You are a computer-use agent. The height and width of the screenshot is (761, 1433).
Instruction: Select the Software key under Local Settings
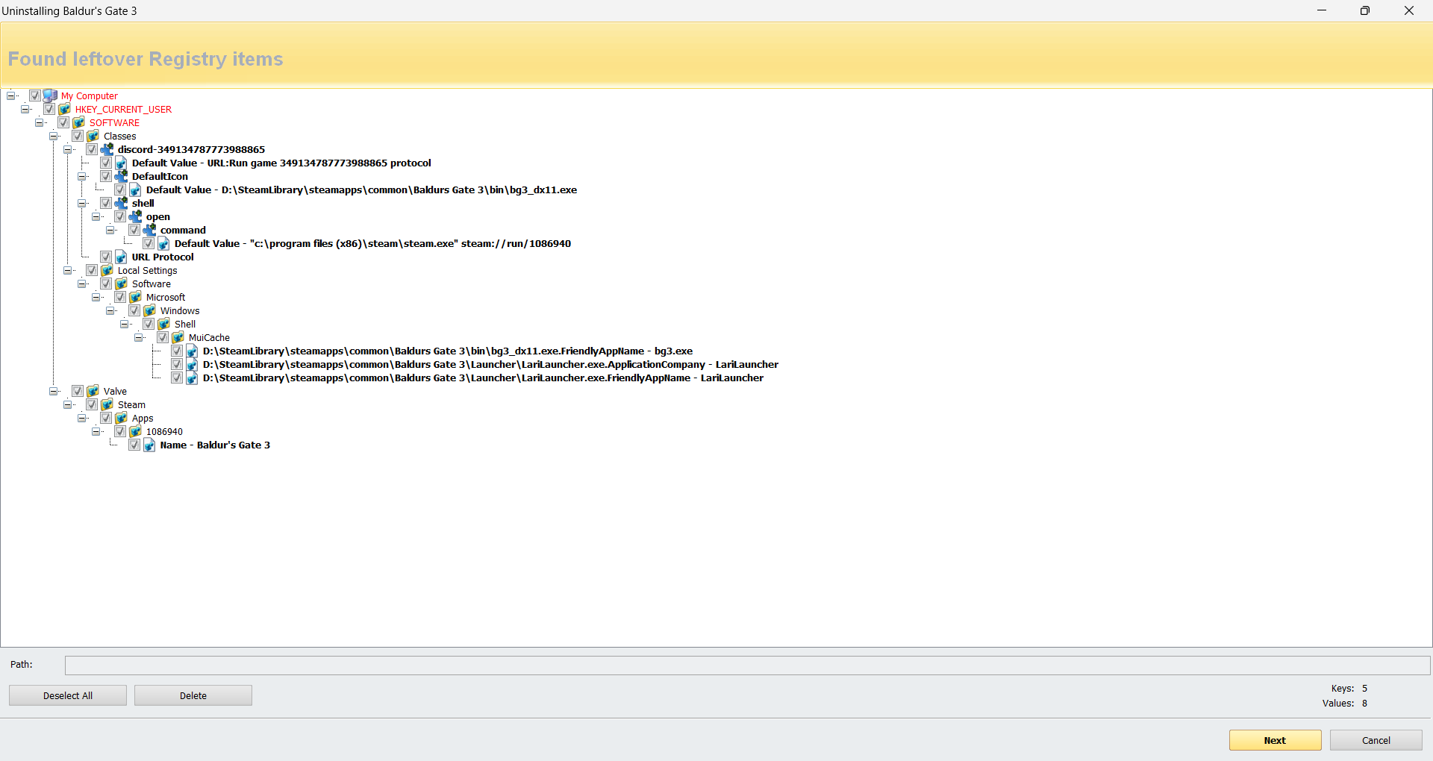pyautogui.click(x=152, y=284)
